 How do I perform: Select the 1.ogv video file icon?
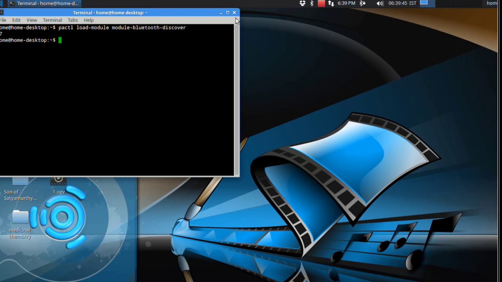click(58, 181)
